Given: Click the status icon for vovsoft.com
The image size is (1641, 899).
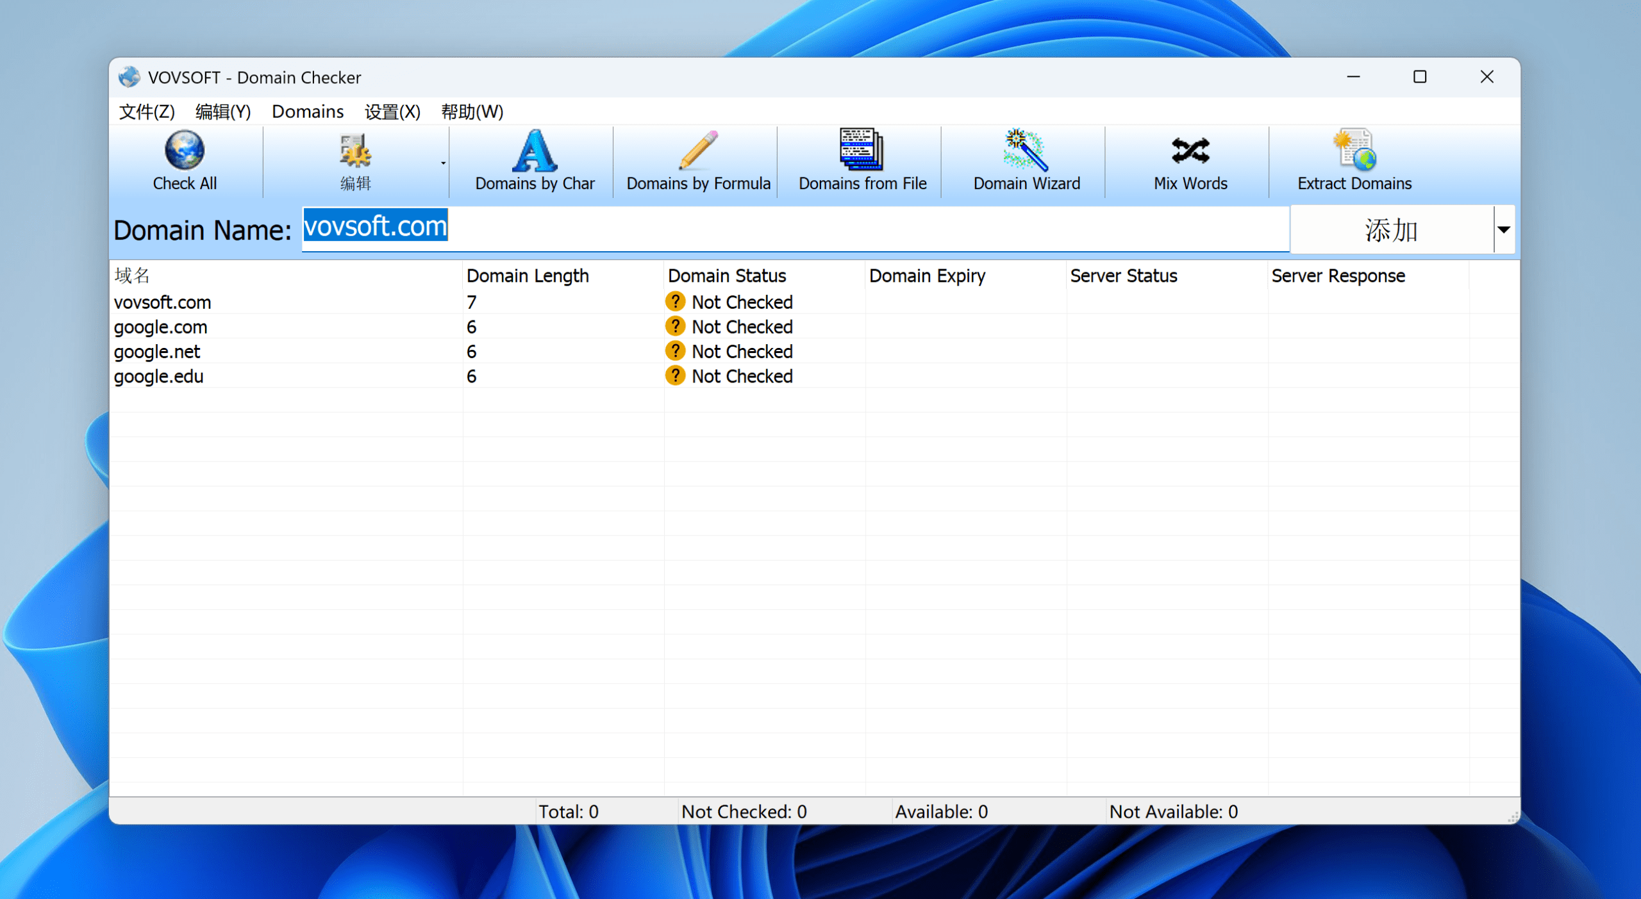Looking at the screenshot, I should pyautogui.click(x=675, y=301).
